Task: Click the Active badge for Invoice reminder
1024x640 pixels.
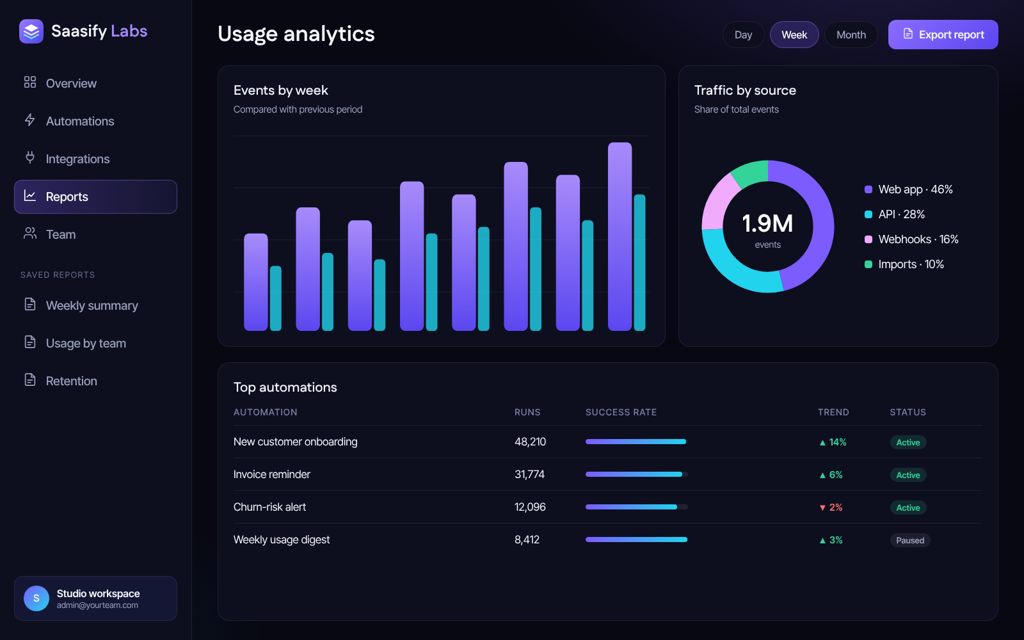Action: click(x=908, y=475)
